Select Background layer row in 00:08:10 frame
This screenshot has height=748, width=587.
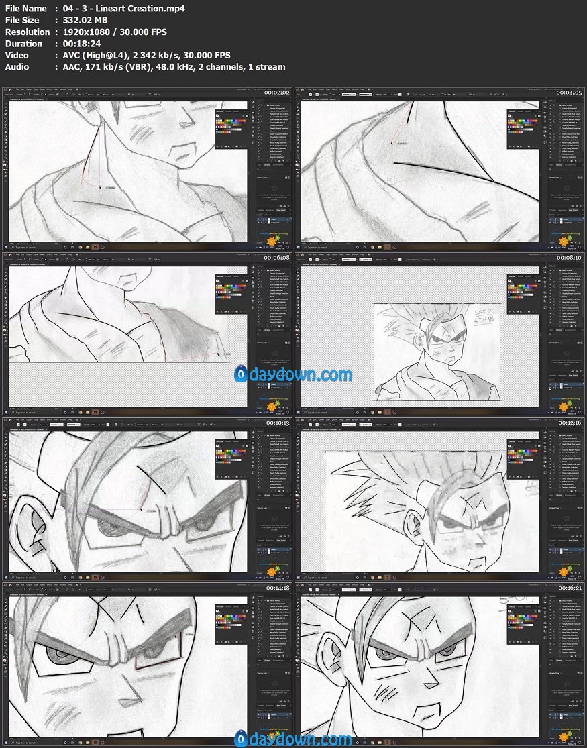(566, 388)
